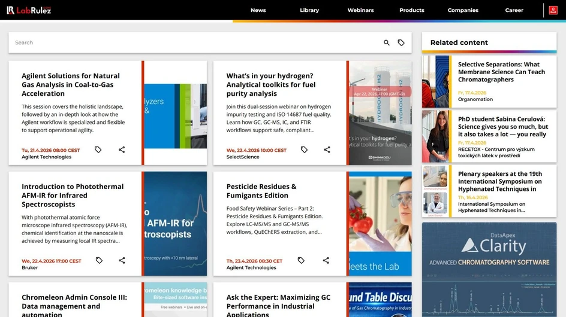
Task: Click Agilent Technologies under Natural Gas card
Action: pyautogui.click(x=47, y=157)
